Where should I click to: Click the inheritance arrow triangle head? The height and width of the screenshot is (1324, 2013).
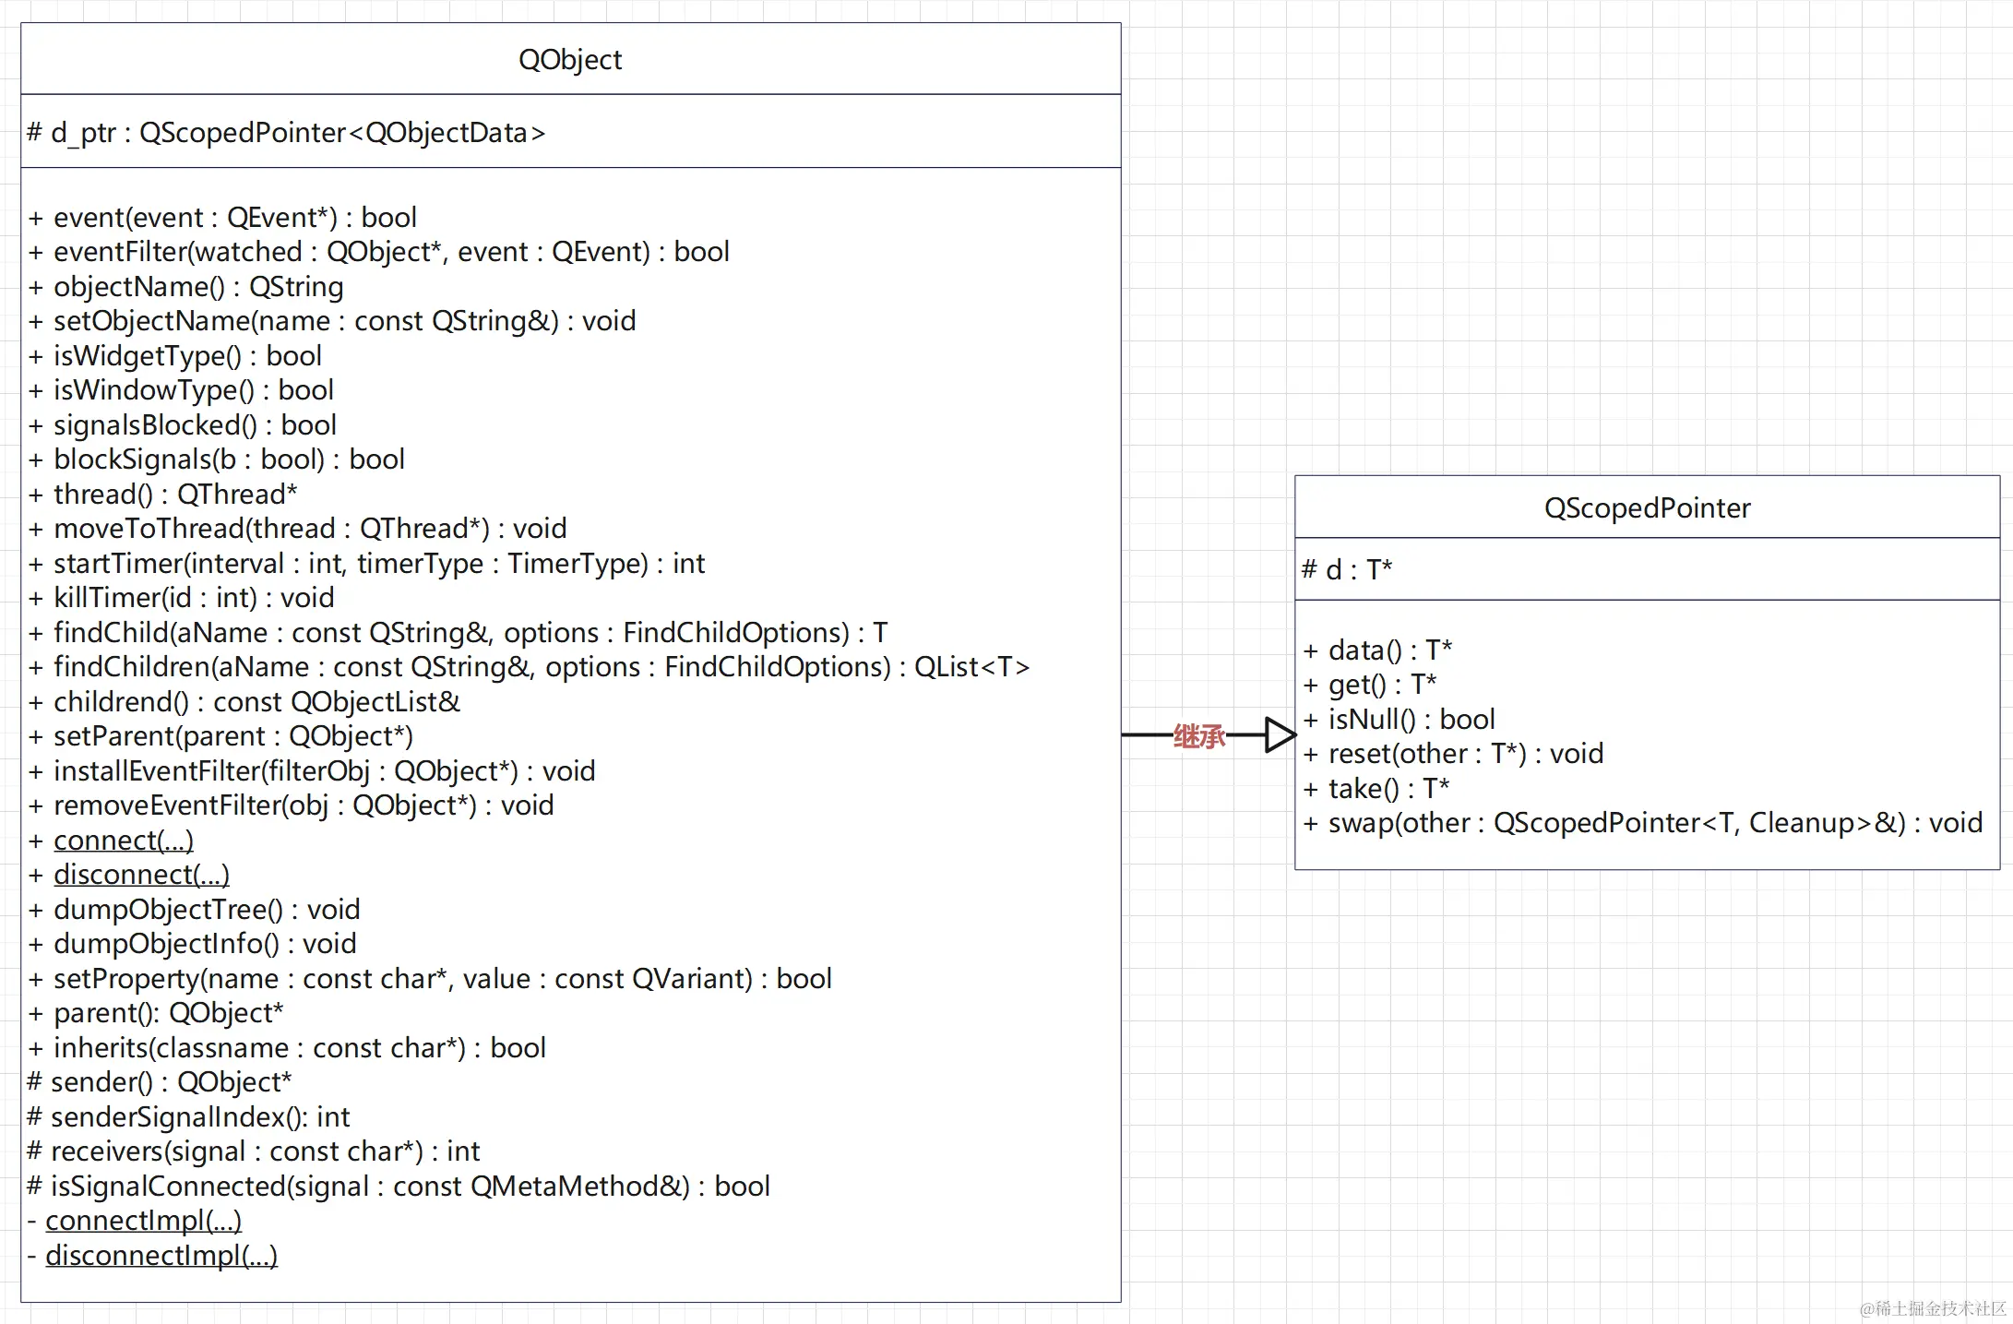(x=1280, y=735)
